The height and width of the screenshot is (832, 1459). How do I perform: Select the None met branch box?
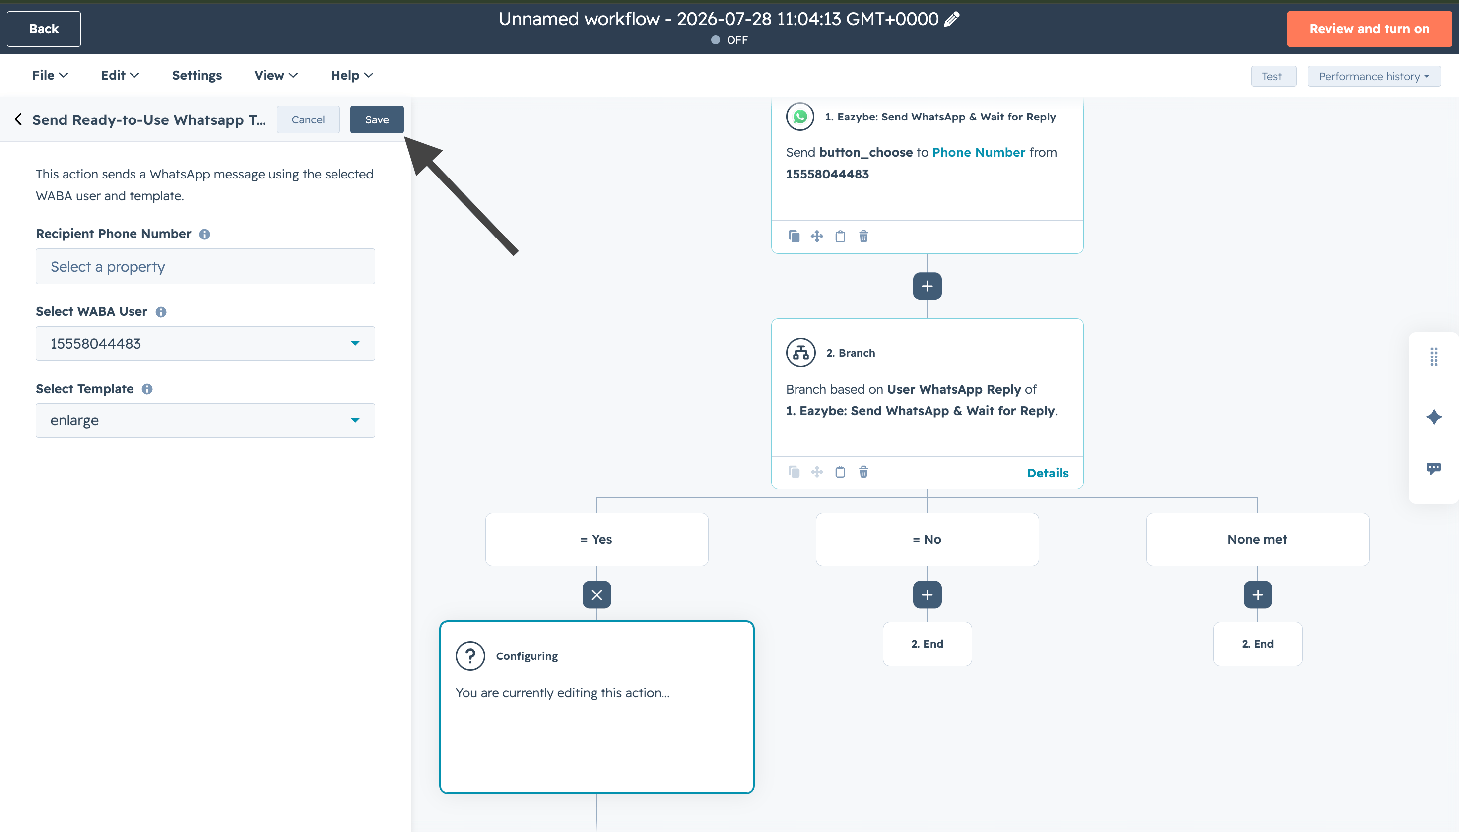1258,539
